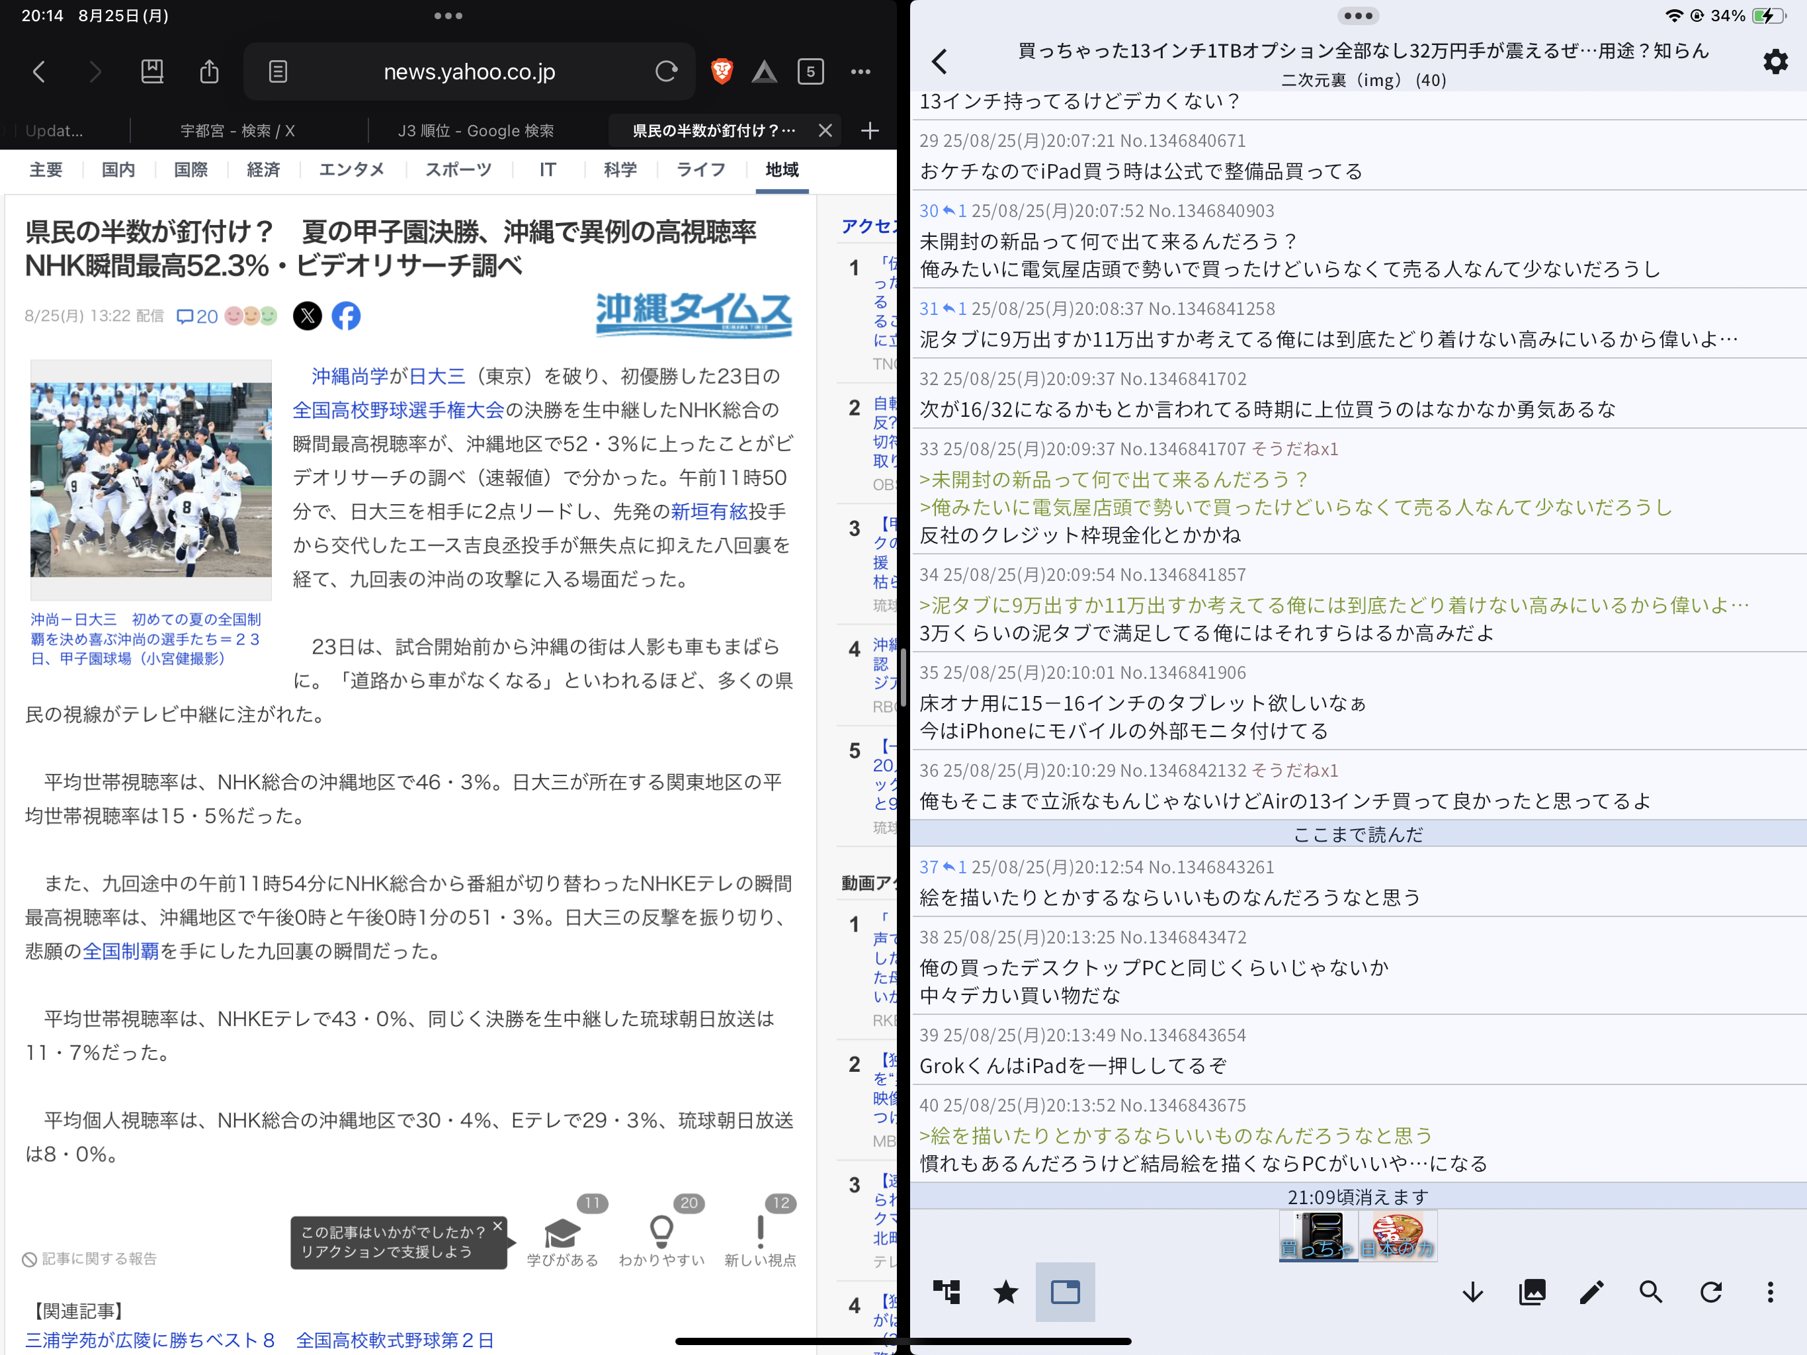This screenshot has height=1355, width=1807.
Task: Tap 記事に関する報告 report link
Action: pos(90,1259)
